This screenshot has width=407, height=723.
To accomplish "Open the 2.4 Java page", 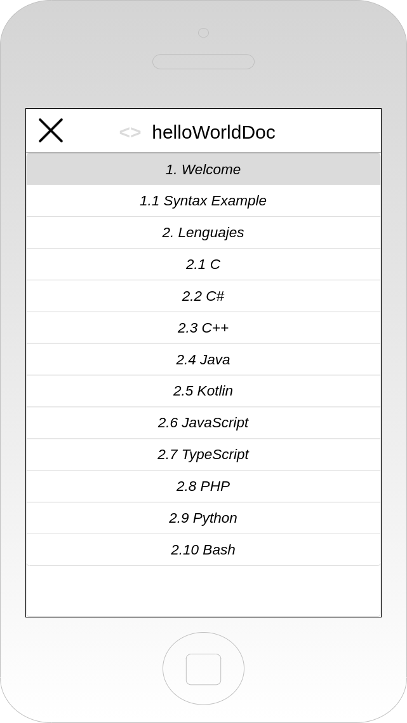I will click(203, 360).
